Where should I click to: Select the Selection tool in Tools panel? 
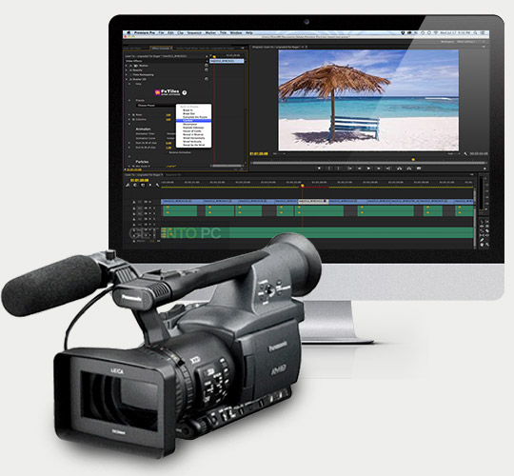(482, 222)
